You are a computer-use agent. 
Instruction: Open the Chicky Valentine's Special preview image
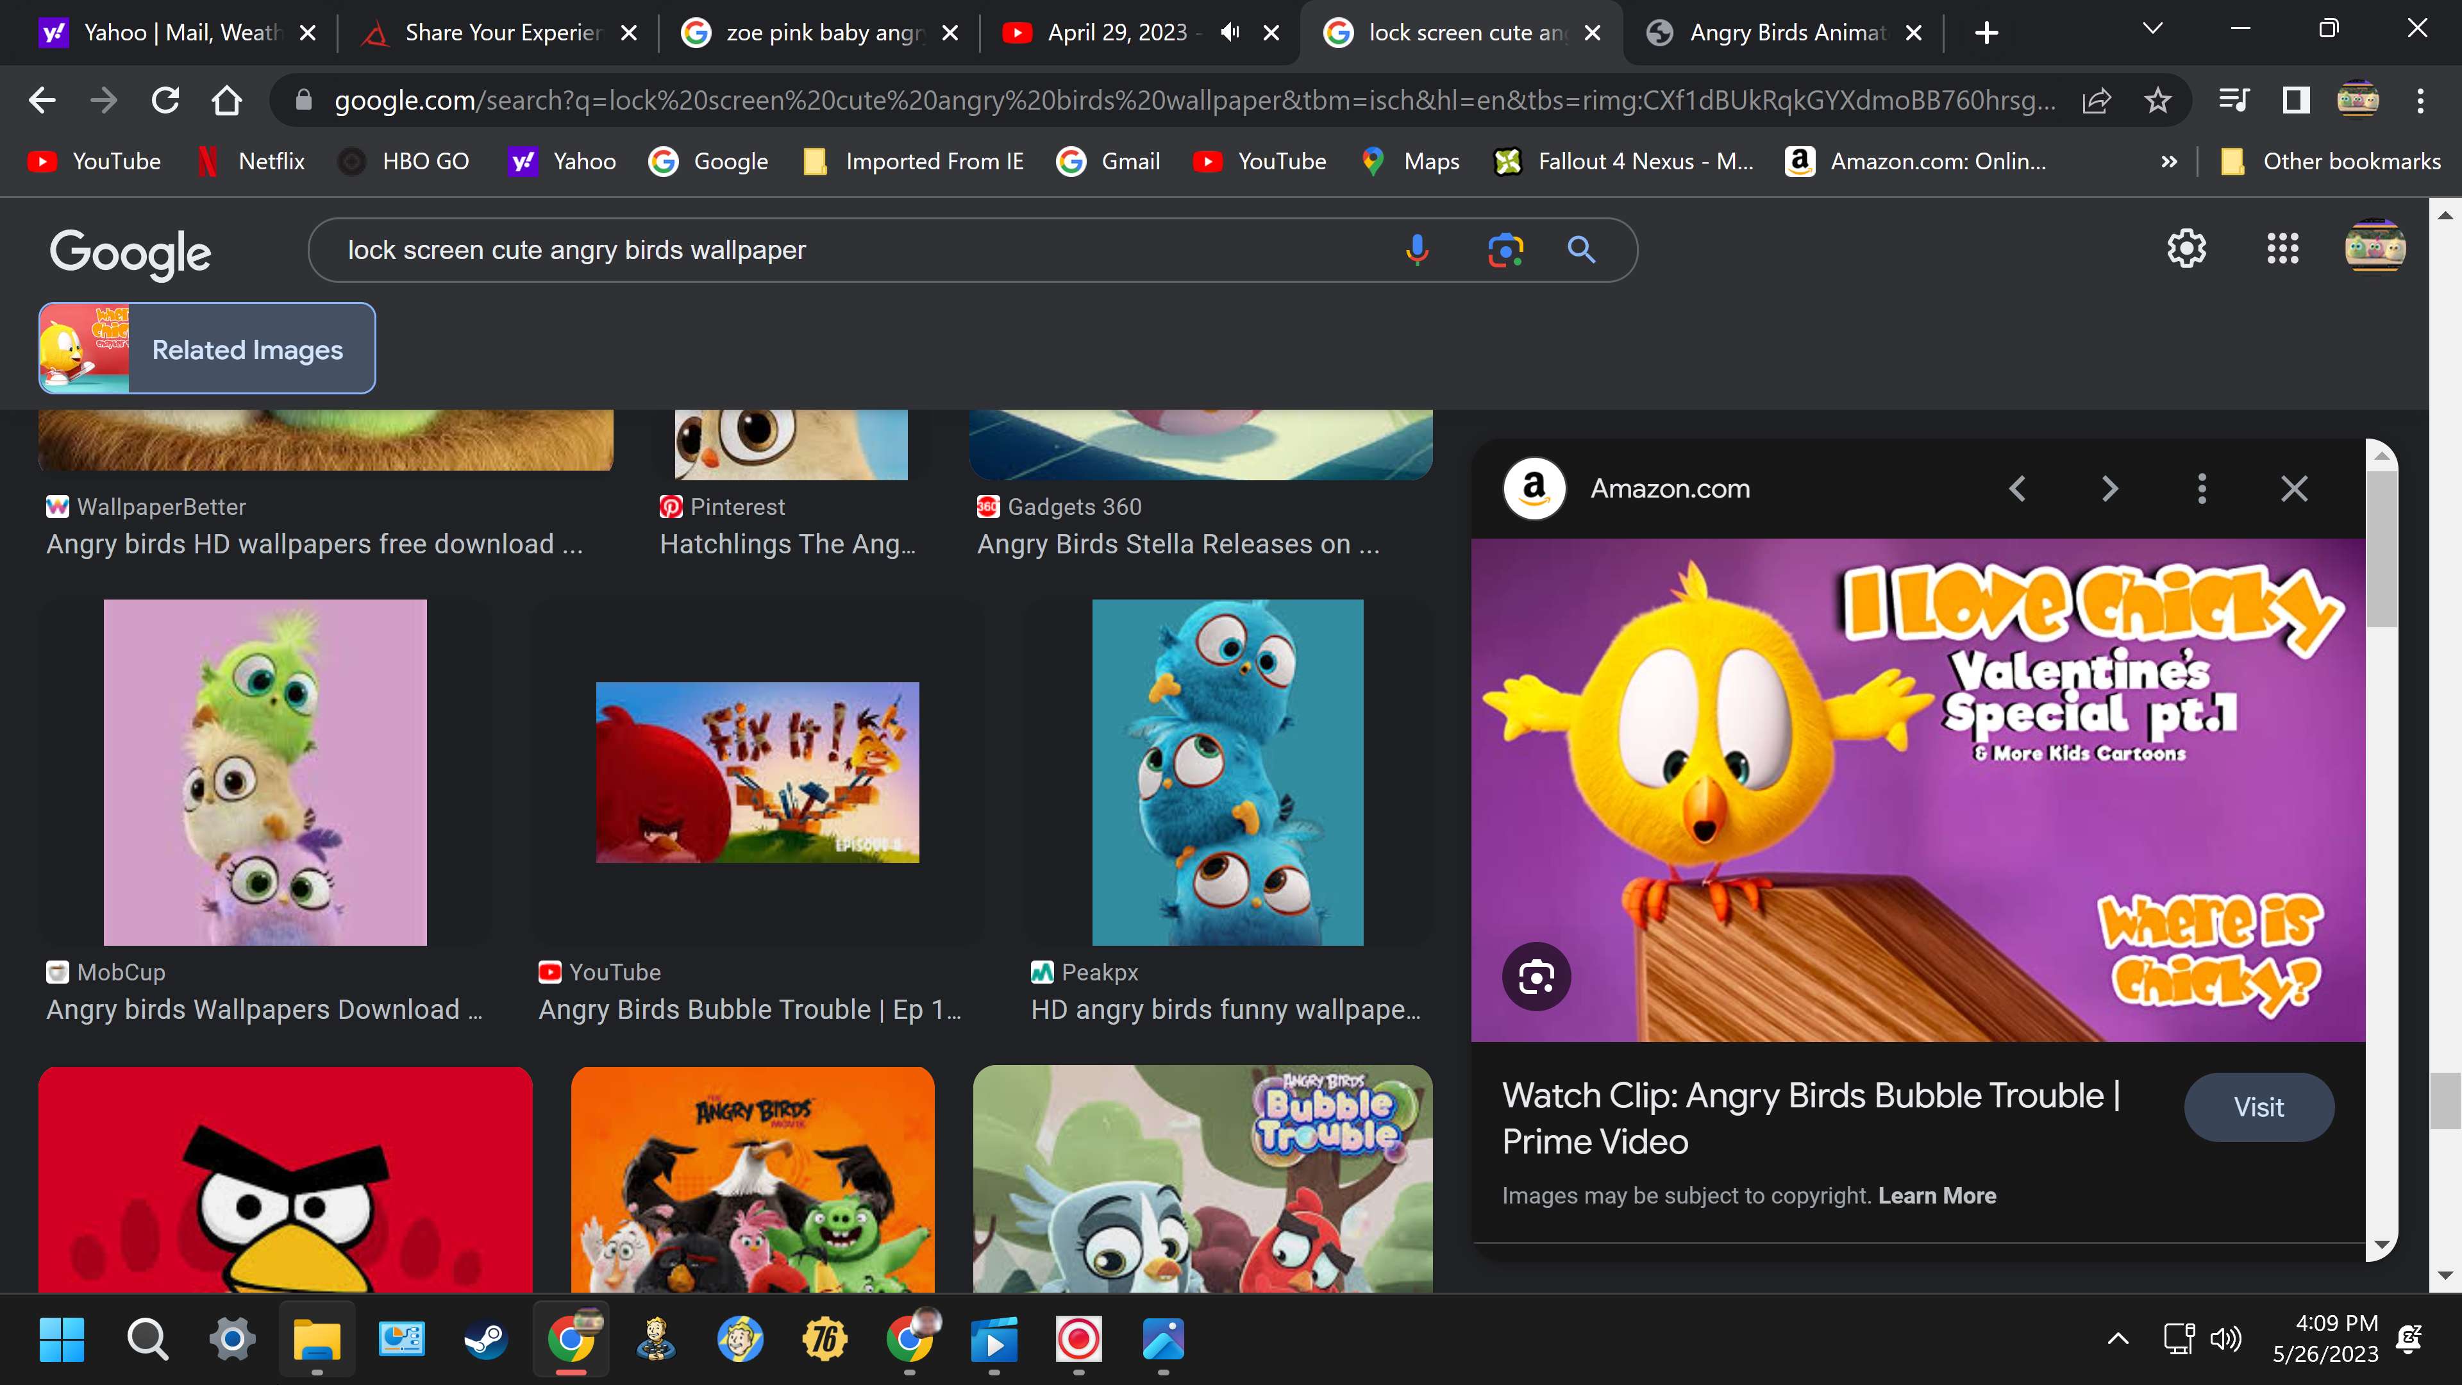pyautogui.click(x=1917, y=789)
